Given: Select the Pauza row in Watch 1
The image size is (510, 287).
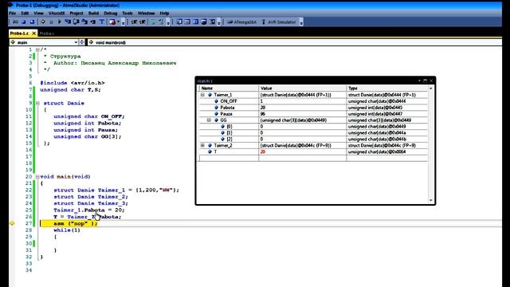Looking at the screenshot, I should 313,114.
